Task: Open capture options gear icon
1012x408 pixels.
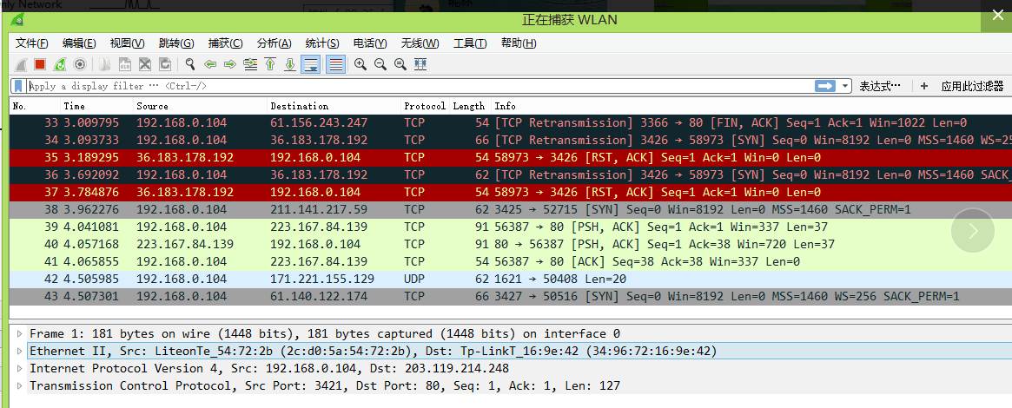Action: (79, 64)
